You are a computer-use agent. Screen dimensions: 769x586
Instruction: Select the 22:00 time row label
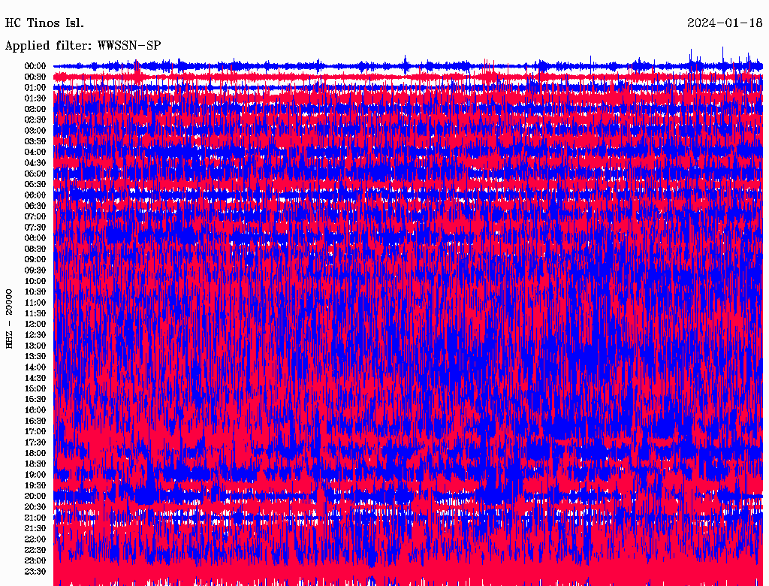[x=35, y=539]
